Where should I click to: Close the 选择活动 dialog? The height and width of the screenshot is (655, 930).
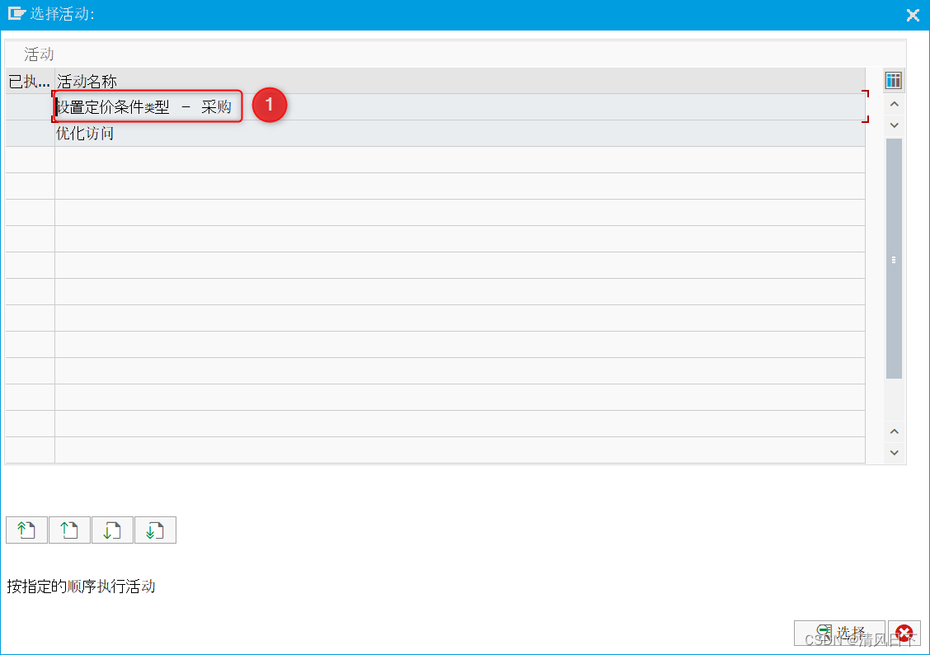pos(913,15)
